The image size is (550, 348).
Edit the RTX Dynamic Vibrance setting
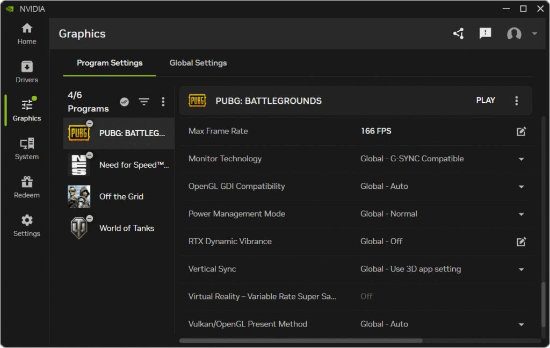click(521, 242)
